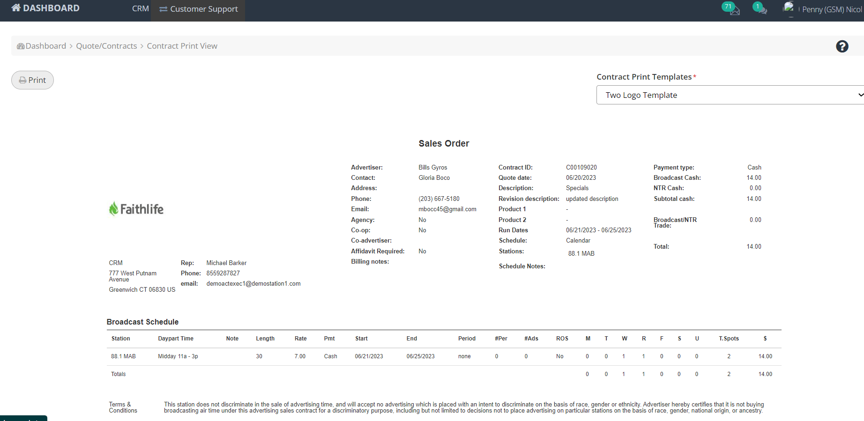Click Terms & Conditions label
This screenshot has width=864, height=421.
coord(123,407)
